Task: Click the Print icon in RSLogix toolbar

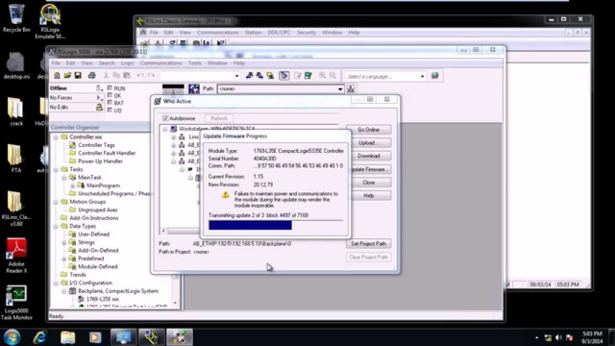Action: [92, 75]
